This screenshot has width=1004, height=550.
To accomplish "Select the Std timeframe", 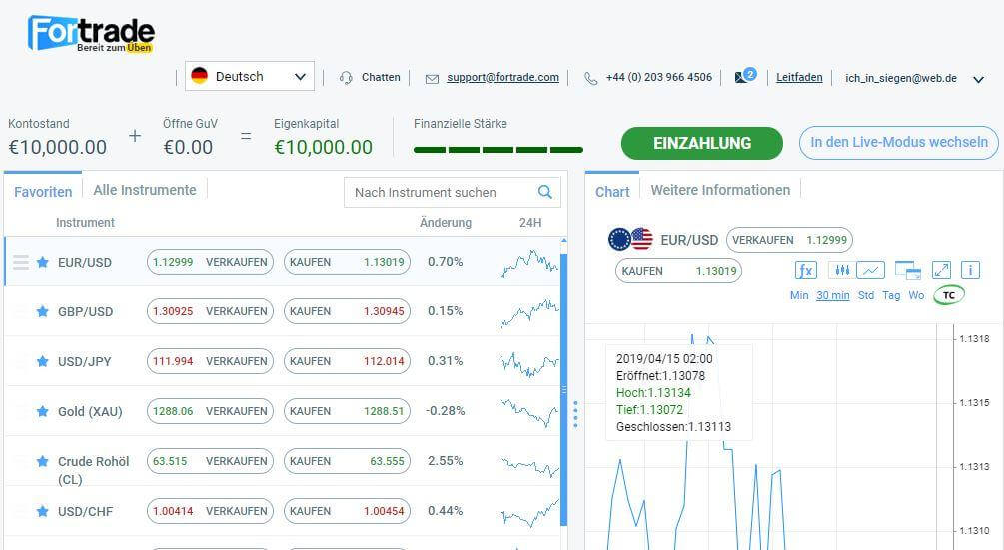I will tap(866, 295).
